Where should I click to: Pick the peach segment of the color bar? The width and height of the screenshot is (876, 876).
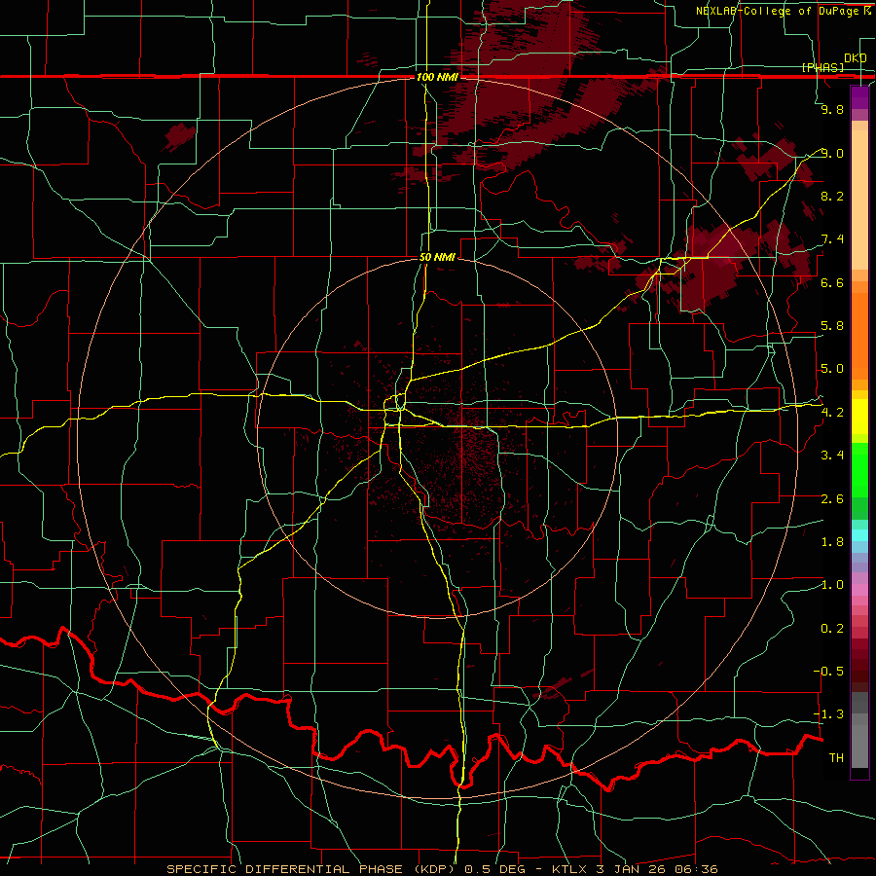pyautogui.click(x=859, y=200)
